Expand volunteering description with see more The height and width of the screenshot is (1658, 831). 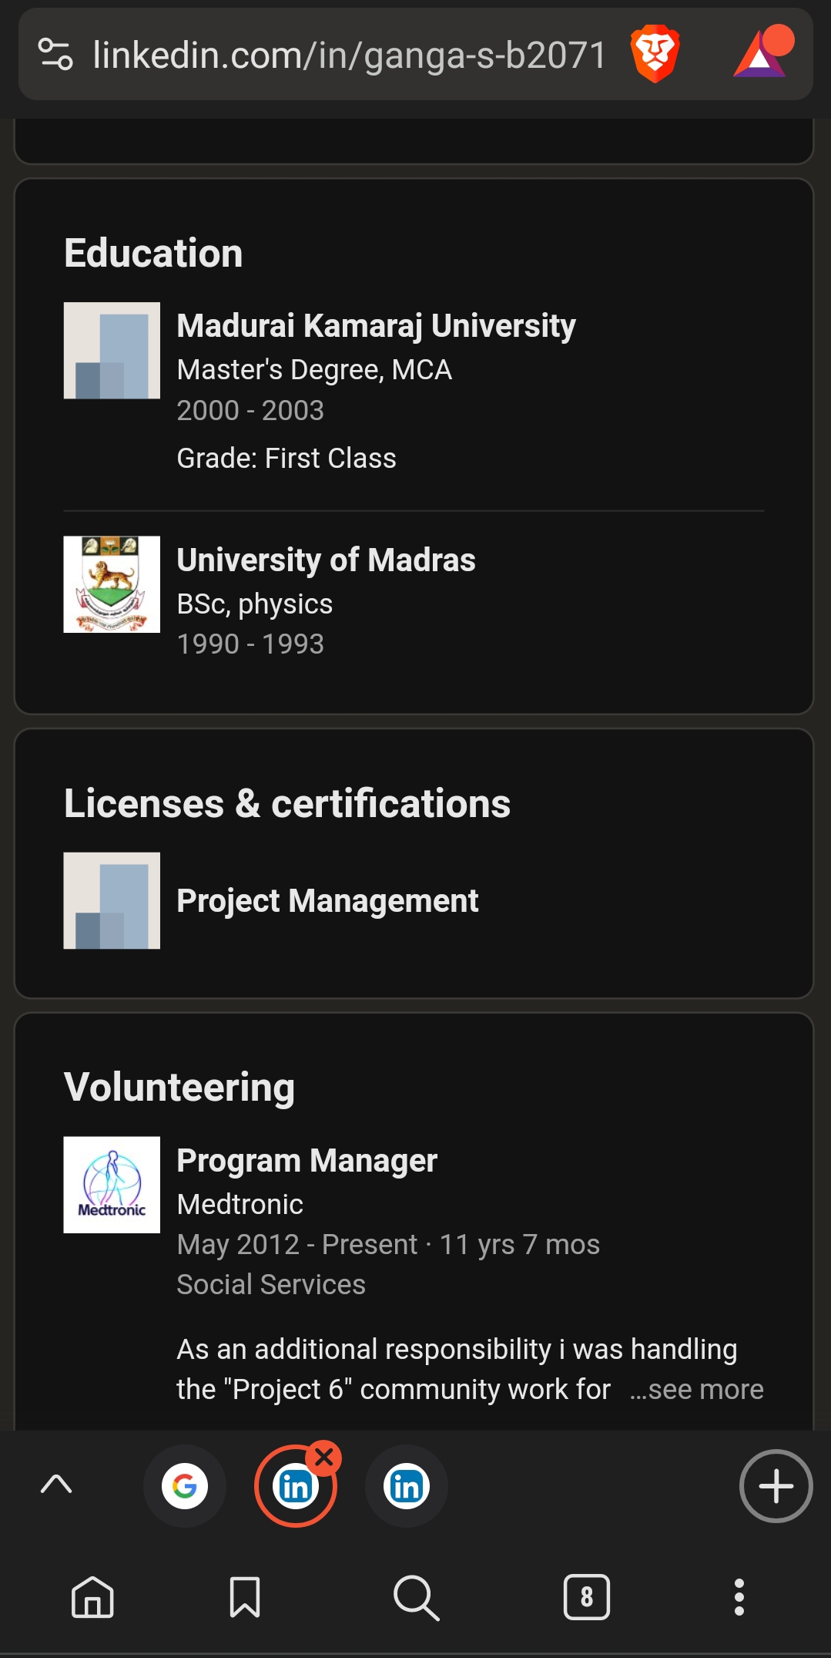tap(696, 1389)
